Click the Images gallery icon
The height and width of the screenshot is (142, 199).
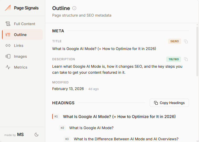[8, 56]
